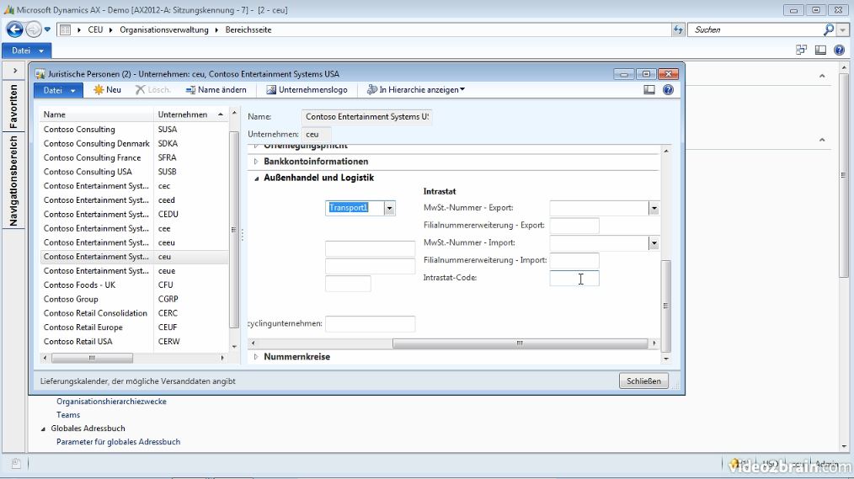Select the Contoso Retail Europe row
854x479 pixels.
click(135, 327)
